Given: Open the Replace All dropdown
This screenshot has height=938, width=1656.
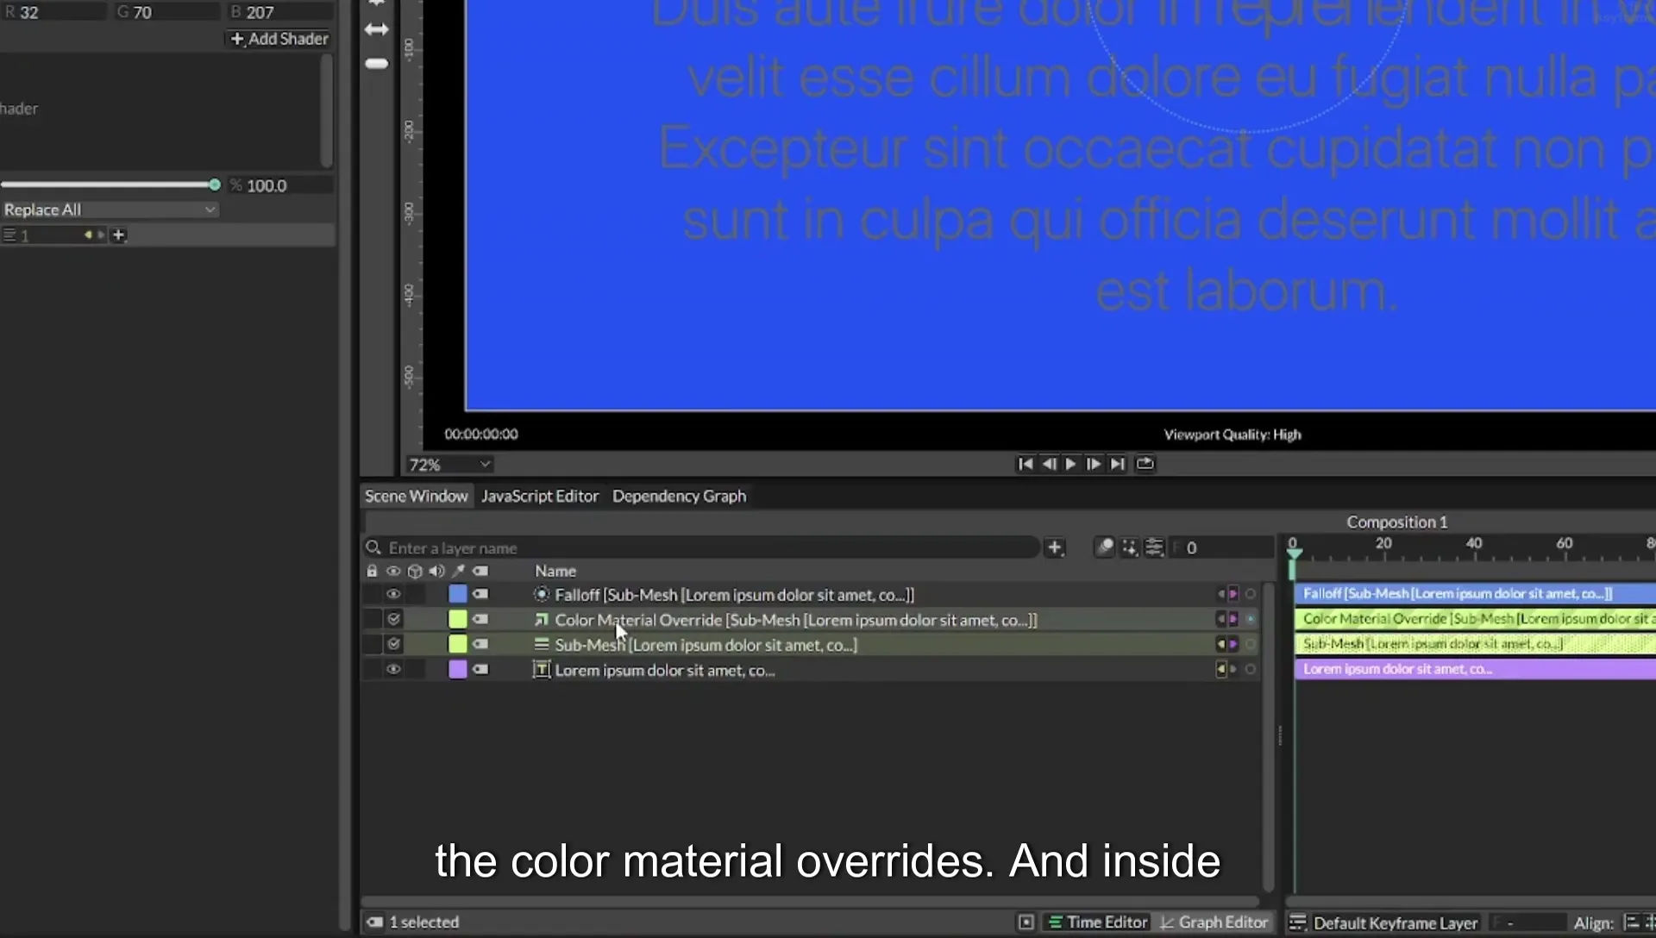Looking at the screenshot, I should click(110, 209).
